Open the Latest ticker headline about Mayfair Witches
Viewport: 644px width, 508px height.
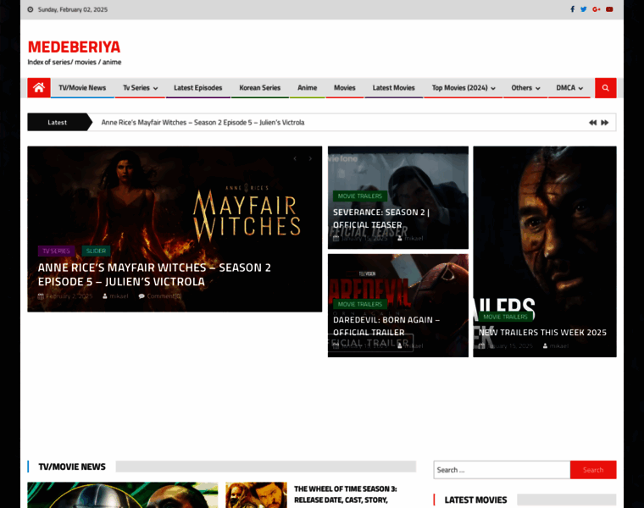(x=203, y=122)
